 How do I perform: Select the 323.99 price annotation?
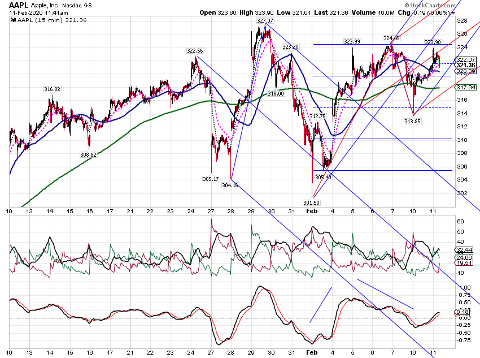pyautogui.click(x=352, y=42)
